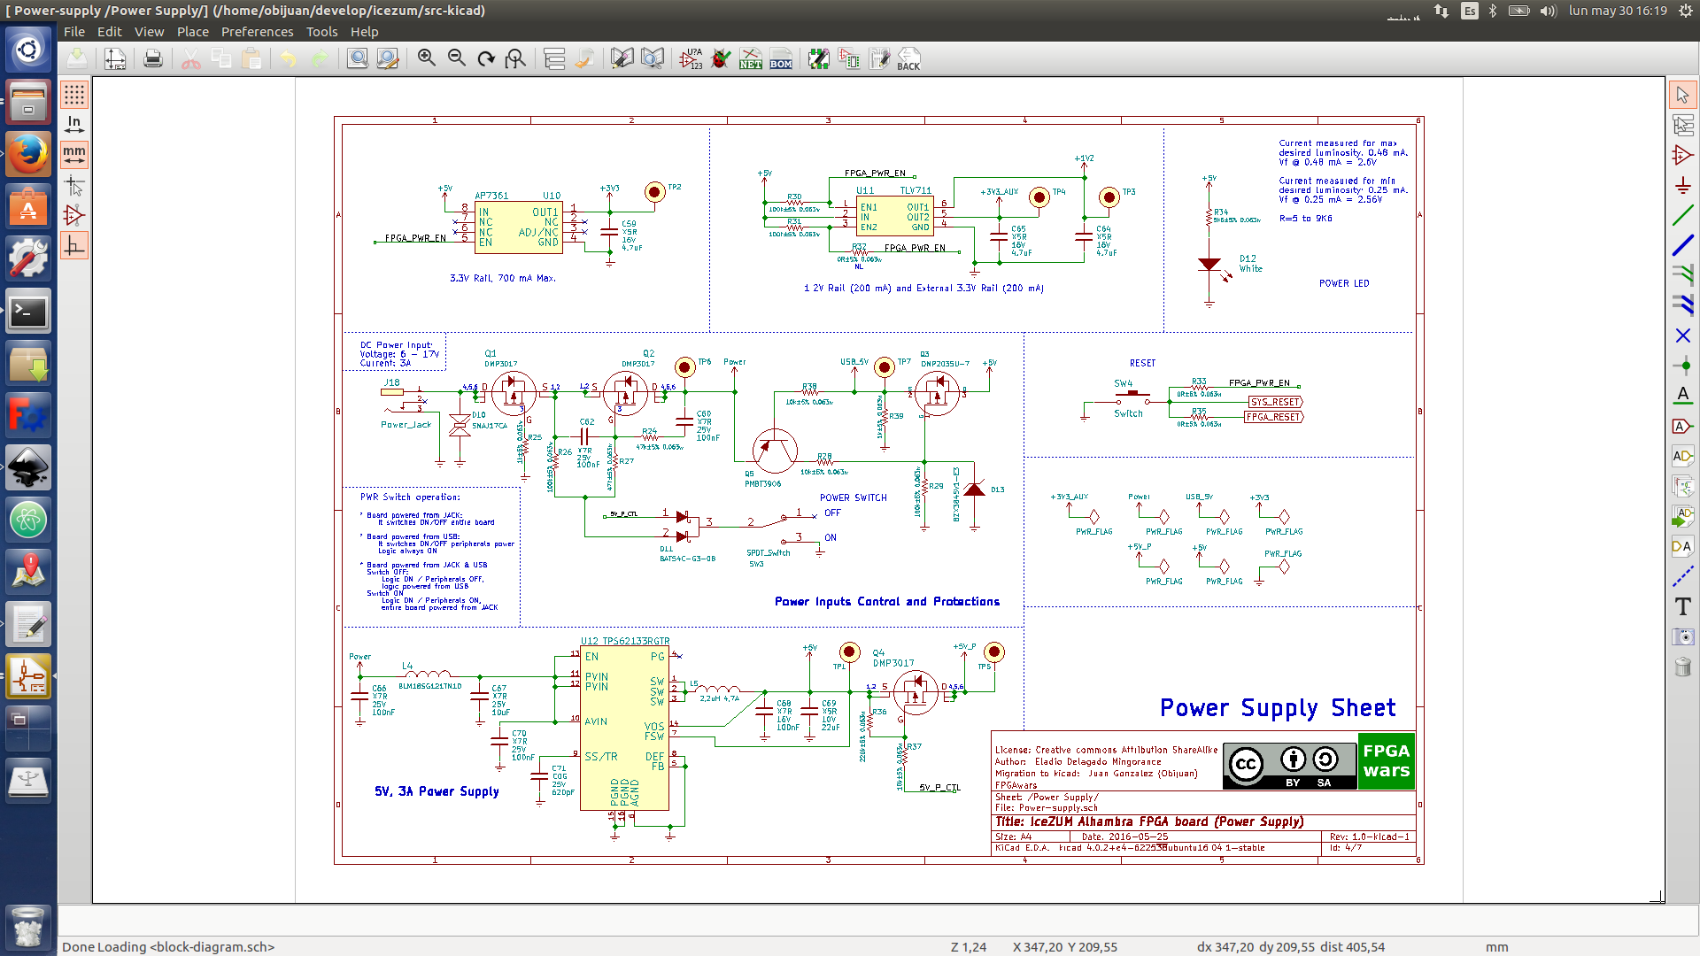
Task: Toggle grid visibility in the left toolbar
Action: click(74, 94)
